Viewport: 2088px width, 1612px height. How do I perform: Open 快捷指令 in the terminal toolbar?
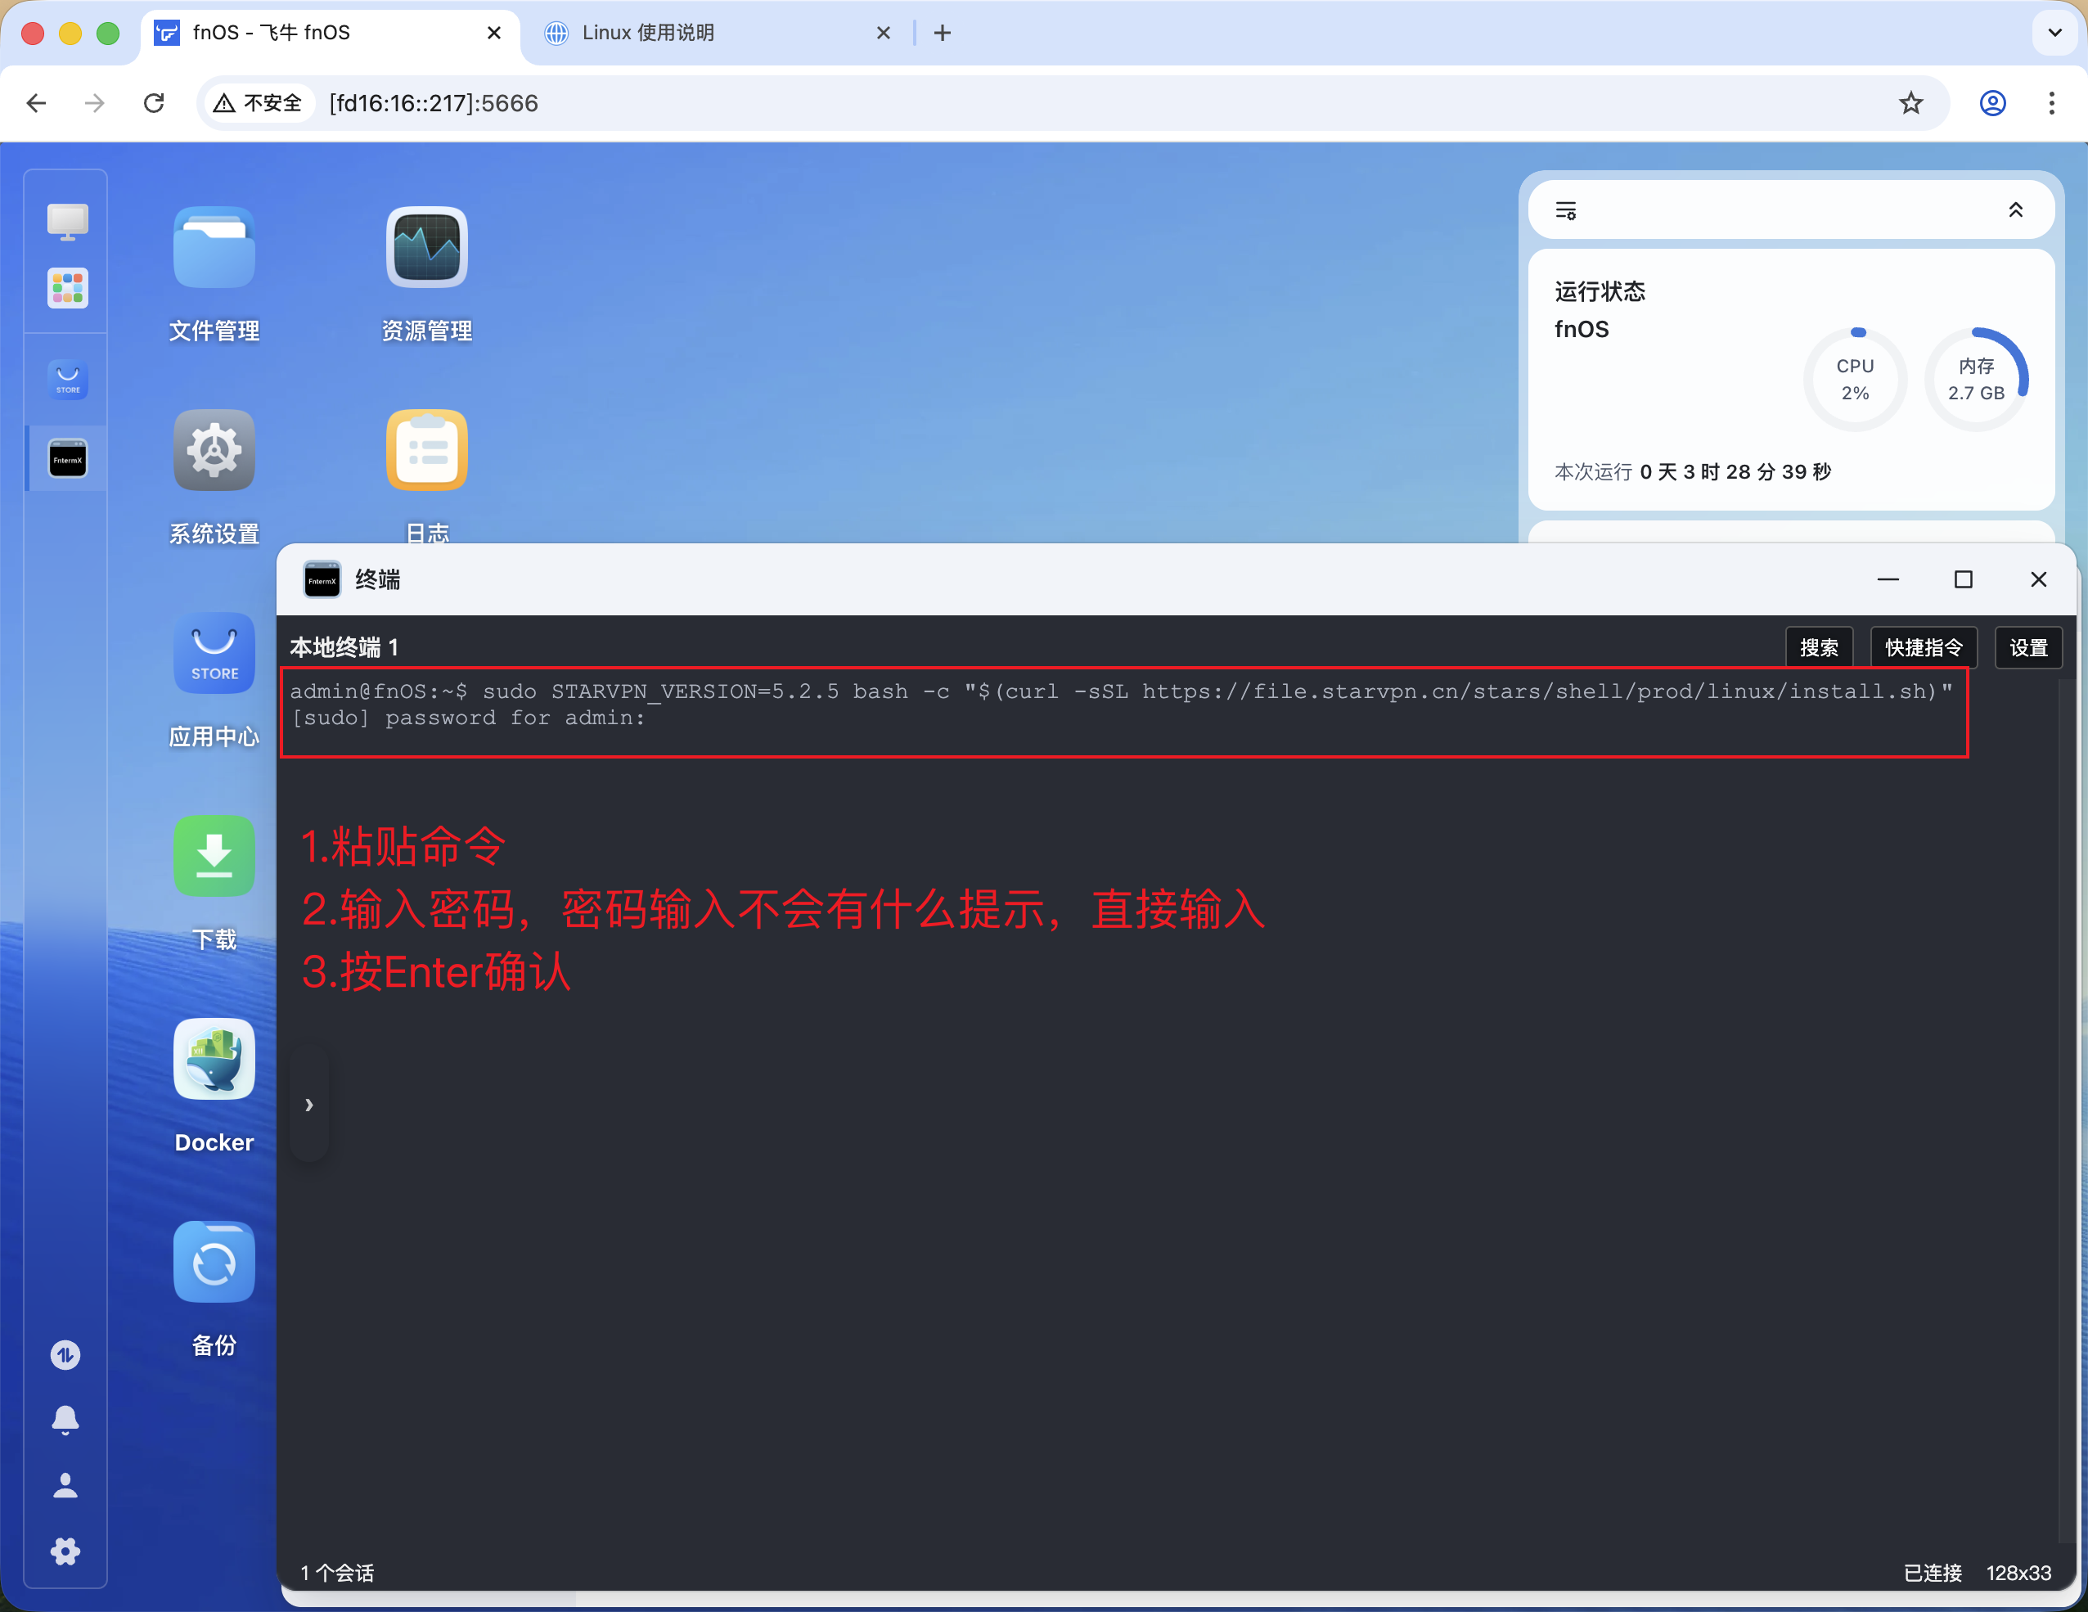(1923, 647)
